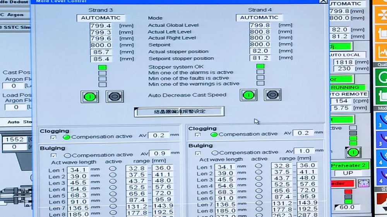Click Strand 4 Clogging compensation active indicator
Image resolution: width=387 pixels, height=217 pixels.
point(214,134)
